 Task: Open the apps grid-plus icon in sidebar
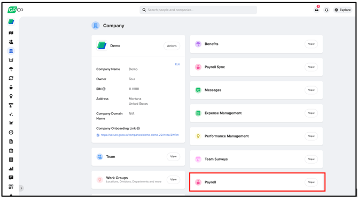11,187
